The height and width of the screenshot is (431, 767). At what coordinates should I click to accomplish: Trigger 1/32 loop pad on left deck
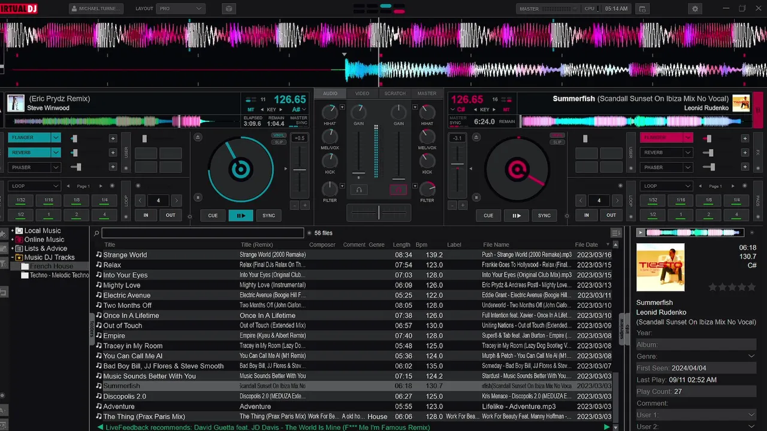click(20, 200)
